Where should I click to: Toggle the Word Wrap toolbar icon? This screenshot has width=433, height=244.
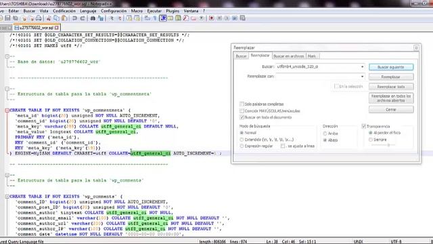pos(147,18)
